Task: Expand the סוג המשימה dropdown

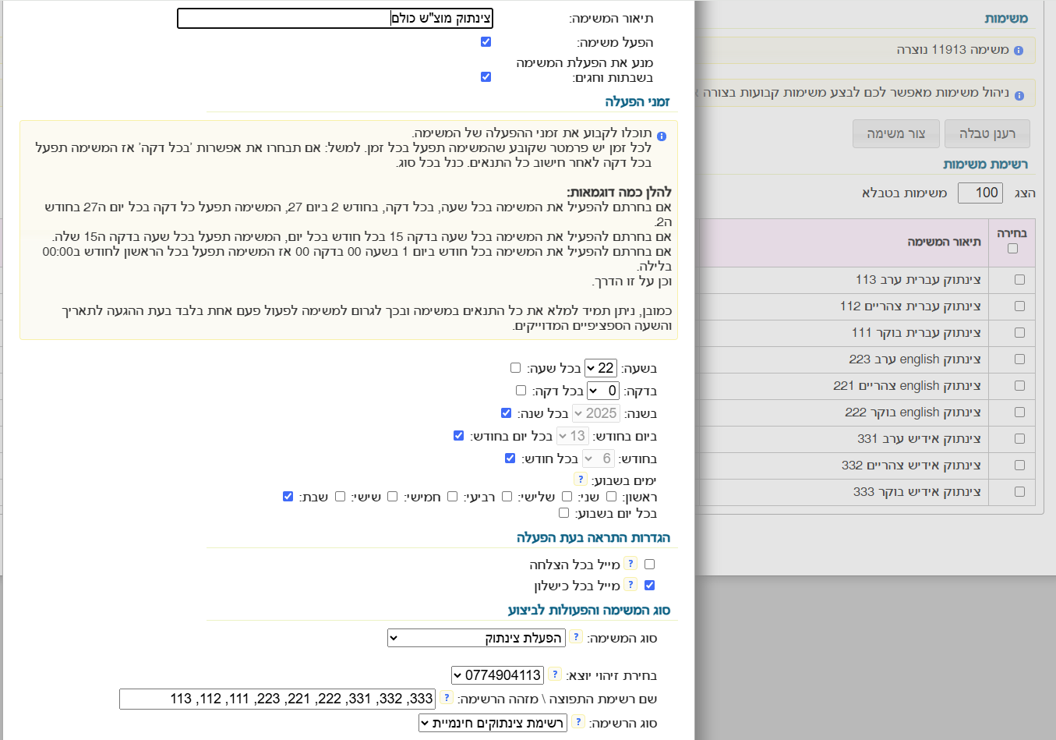Action: click(476, 638)
